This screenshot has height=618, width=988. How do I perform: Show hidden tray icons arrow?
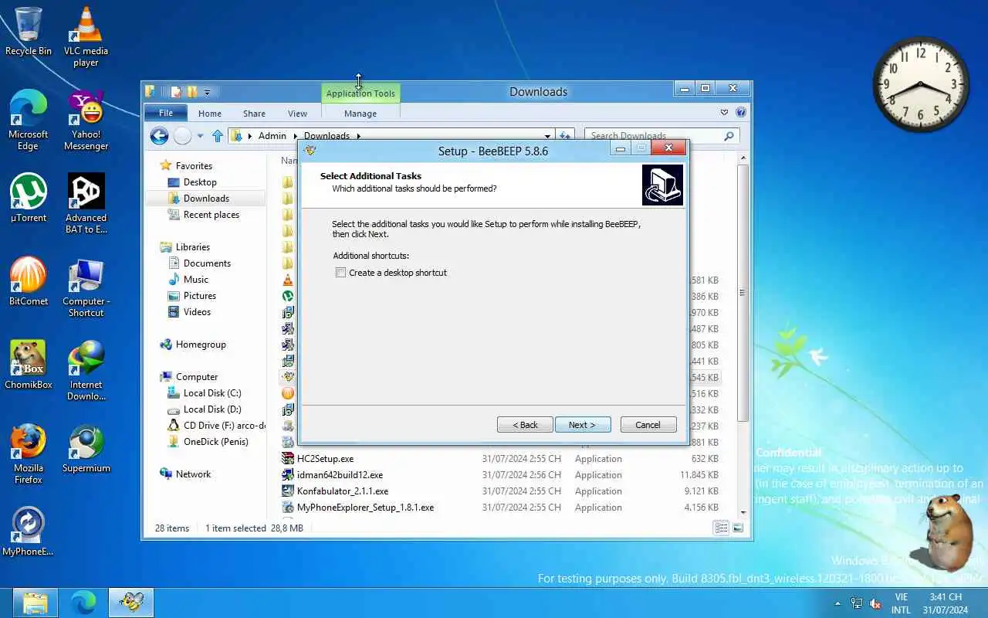[837, 603]
